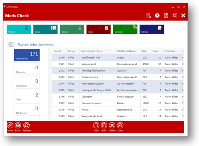199x146 pixels.
Task: Click the 100.0 quantity cell
Action: tap(146, 103)
